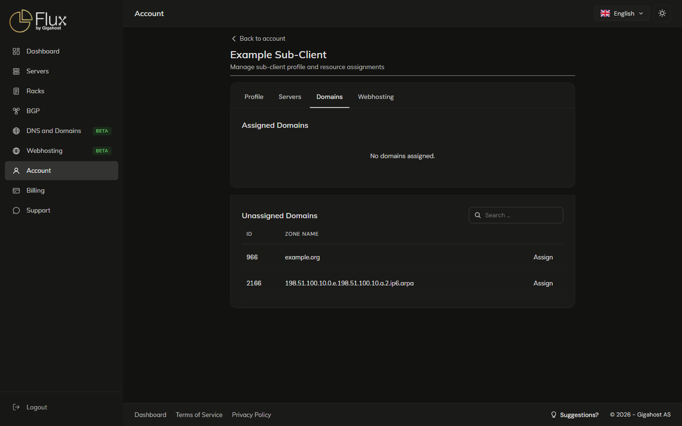Click the ID 2166 cell
Image resolution: width=682 pixels, height=426 pixels.
254,283
